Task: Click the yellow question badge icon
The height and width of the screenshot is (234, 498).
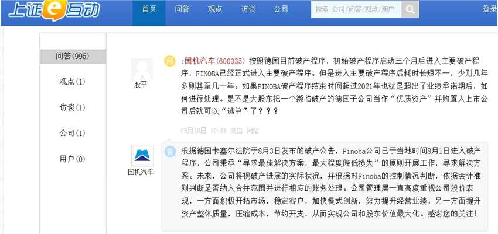Action: click(x=169, y=61)
